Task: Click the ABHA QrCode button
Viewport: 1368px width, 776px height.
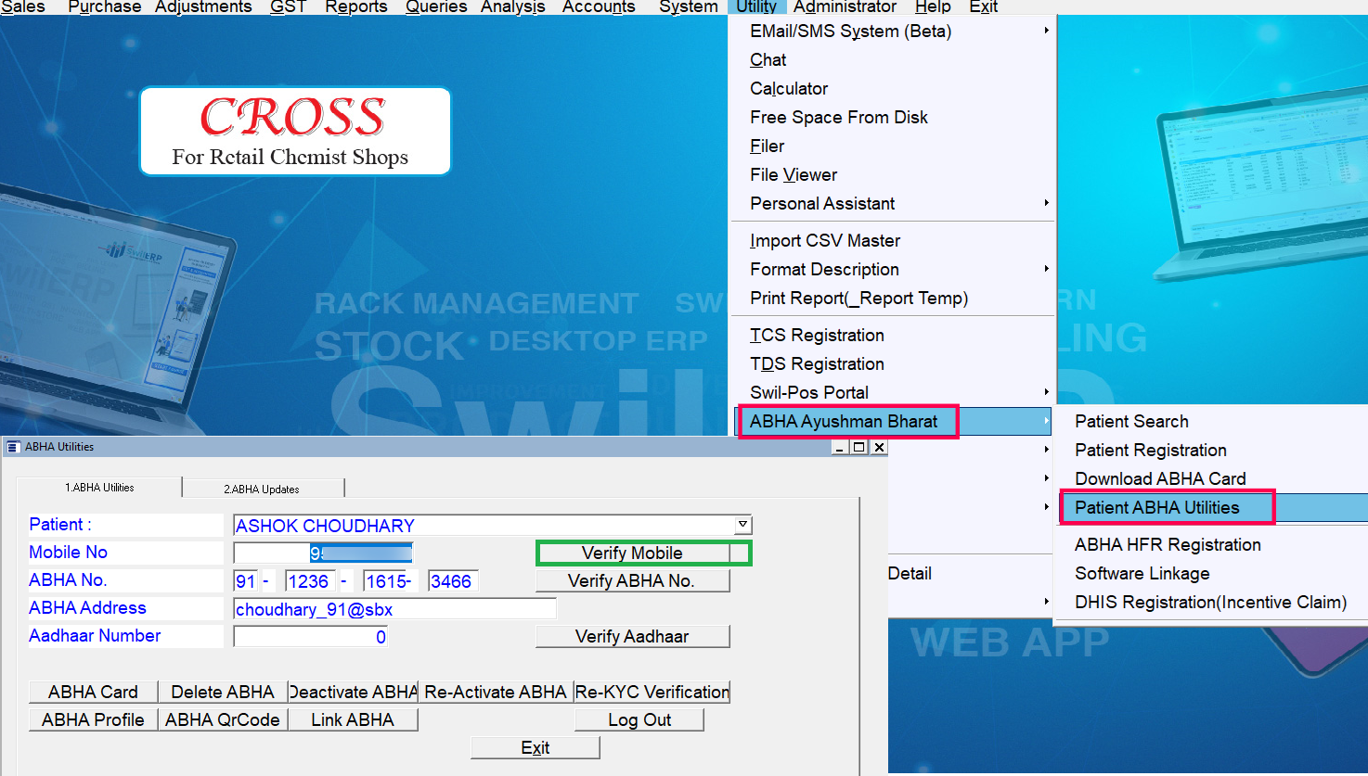Action: (x=223, y=719)
